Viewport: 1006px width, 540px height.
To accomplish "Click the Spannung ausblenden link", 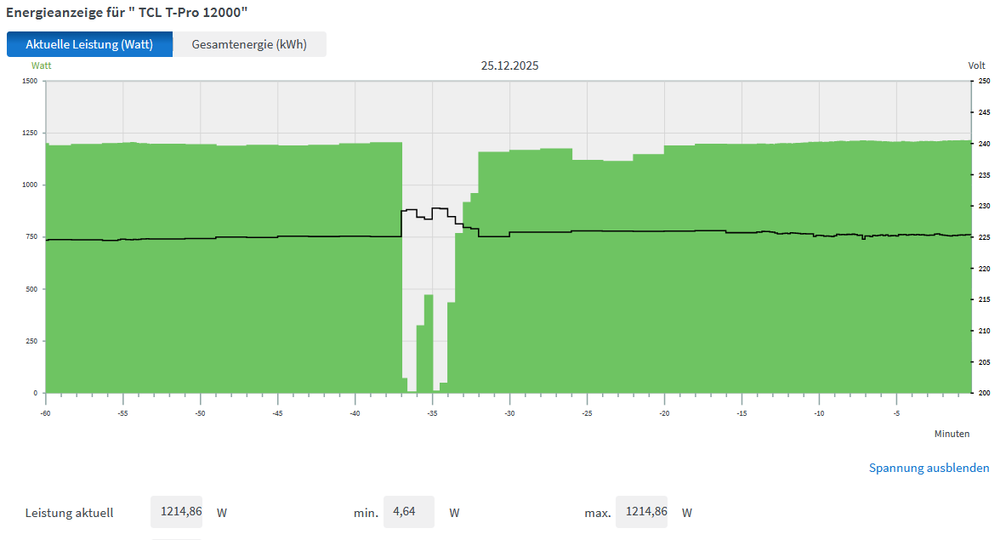I will [929, 468].
